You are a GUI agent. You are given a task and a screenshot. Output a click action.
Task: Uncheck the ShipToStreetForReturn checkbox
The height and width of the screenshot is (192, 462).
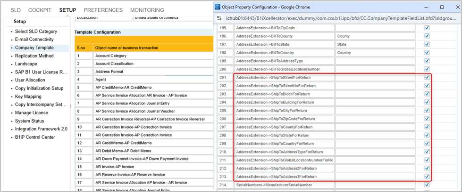tap(427, 77)
